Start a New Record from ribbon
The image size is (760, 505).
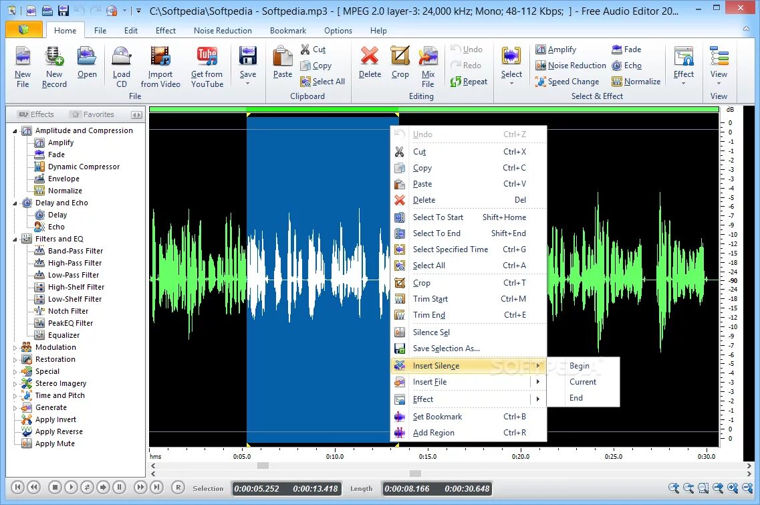pos(54,67)
